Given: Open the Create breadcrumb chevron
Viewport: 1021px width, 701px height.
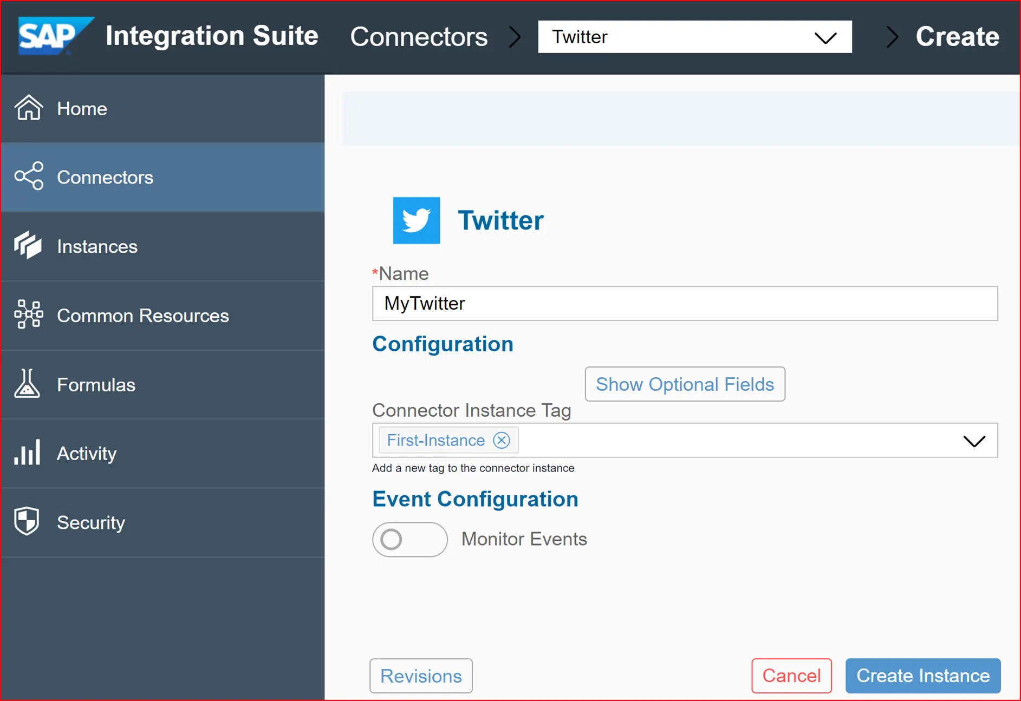Looking at the screenshot, I should tap(891, 37).
